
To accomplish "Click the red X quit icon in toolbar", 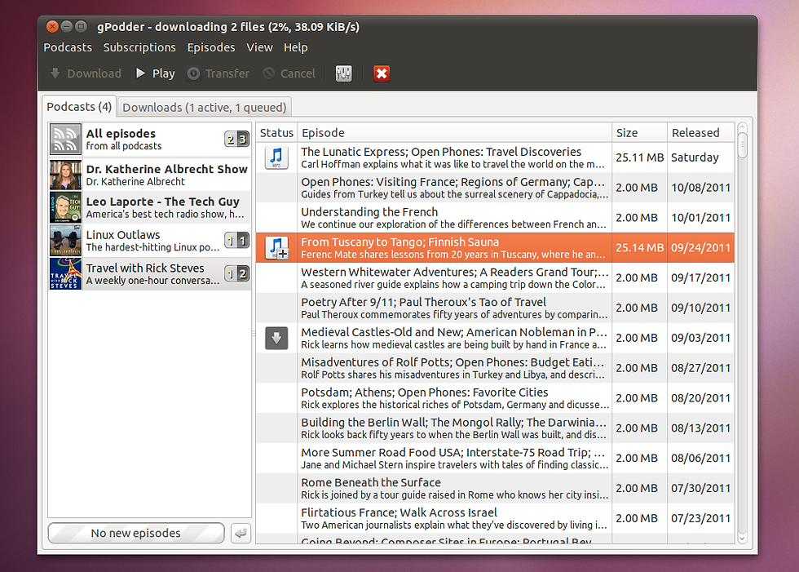I will pos(382,73).
